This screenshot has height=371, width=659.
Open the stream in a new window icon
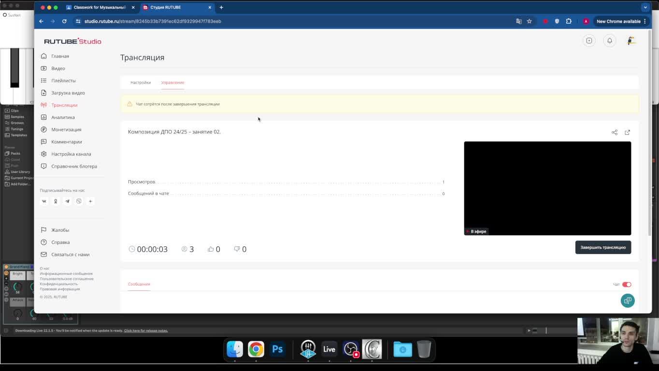click(x=628, y=132)
